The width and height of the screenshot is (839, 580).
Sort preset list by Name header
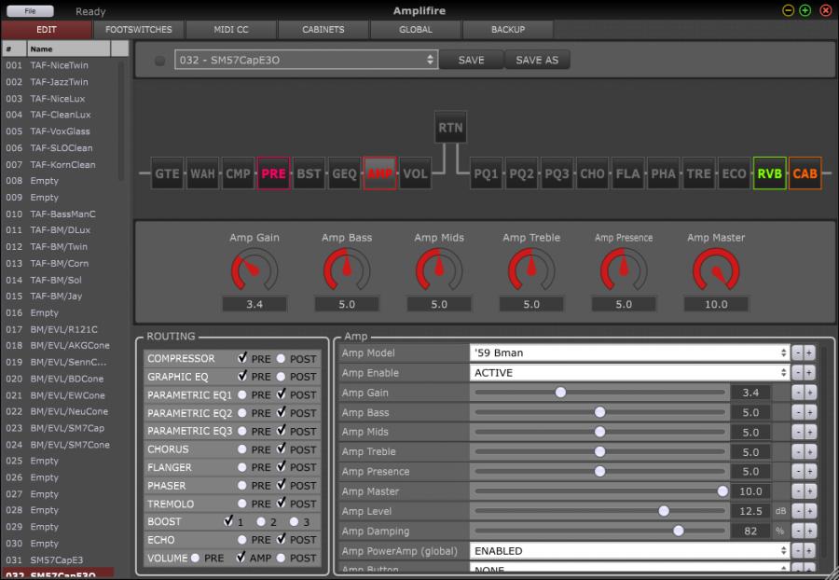click(68, 48)
